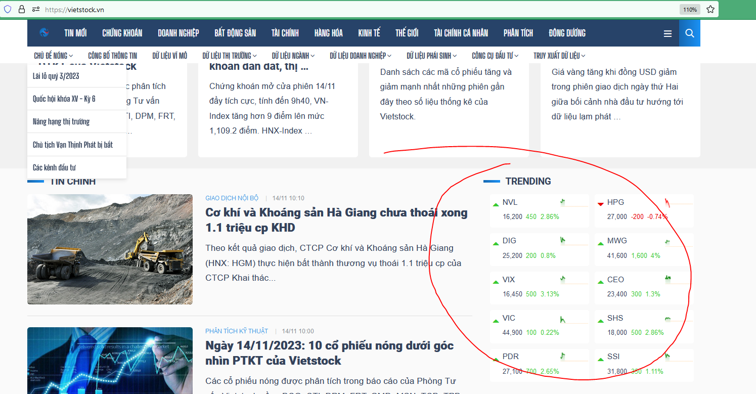Open the stock chart article thumbnail
This screenshot has width=756, height=394.
[x=110, y=361]
